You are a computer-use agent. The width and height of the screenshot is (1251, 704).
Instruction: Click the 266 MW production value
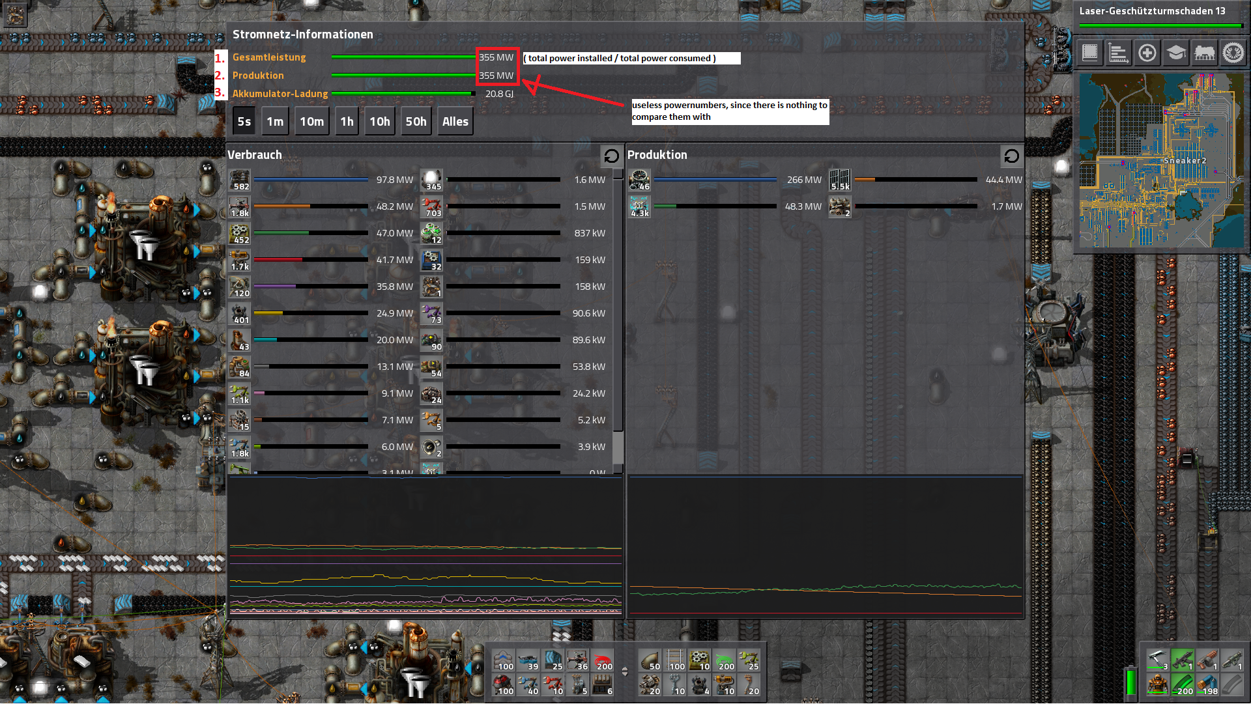[x=804, y=180]
